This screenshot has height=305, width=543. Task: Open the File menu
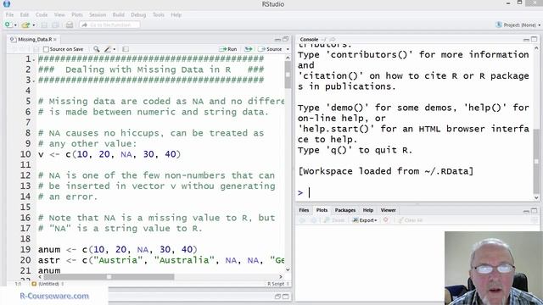tap(9, 15)
